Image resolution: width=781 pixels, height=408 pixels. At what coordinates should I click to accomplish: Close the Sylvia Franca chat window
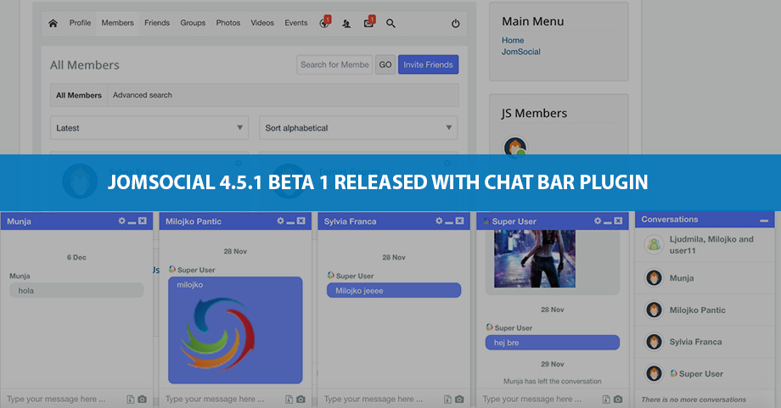tap(459, 221)
